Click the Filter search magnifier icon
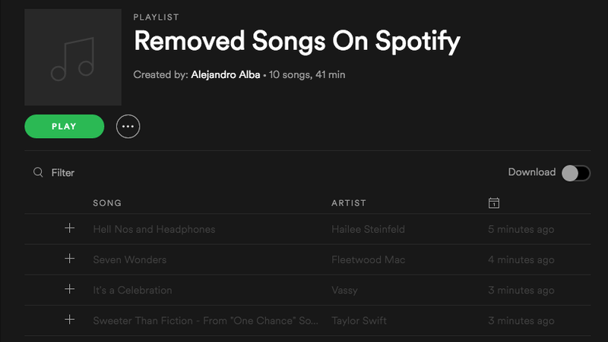The image size is (608, 342). tap(38, 172)
